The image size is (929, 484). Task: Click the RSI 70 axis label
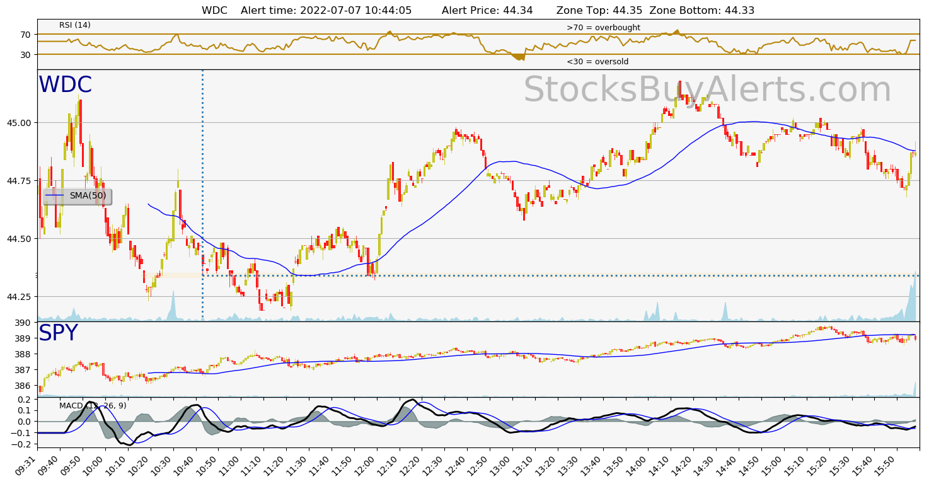[x=26, y=35]
